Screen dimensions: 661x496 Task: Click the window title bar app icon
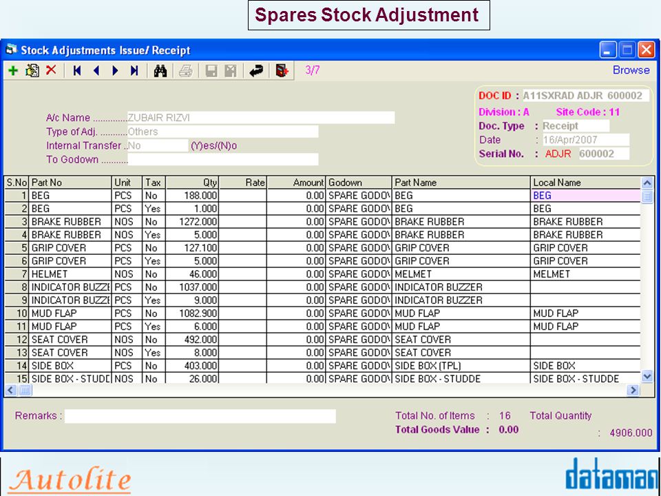tap(10, 50)
